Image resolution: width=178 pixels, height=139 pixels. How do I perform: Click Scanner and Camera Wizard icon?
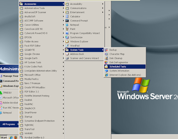[x=67, y=58]
